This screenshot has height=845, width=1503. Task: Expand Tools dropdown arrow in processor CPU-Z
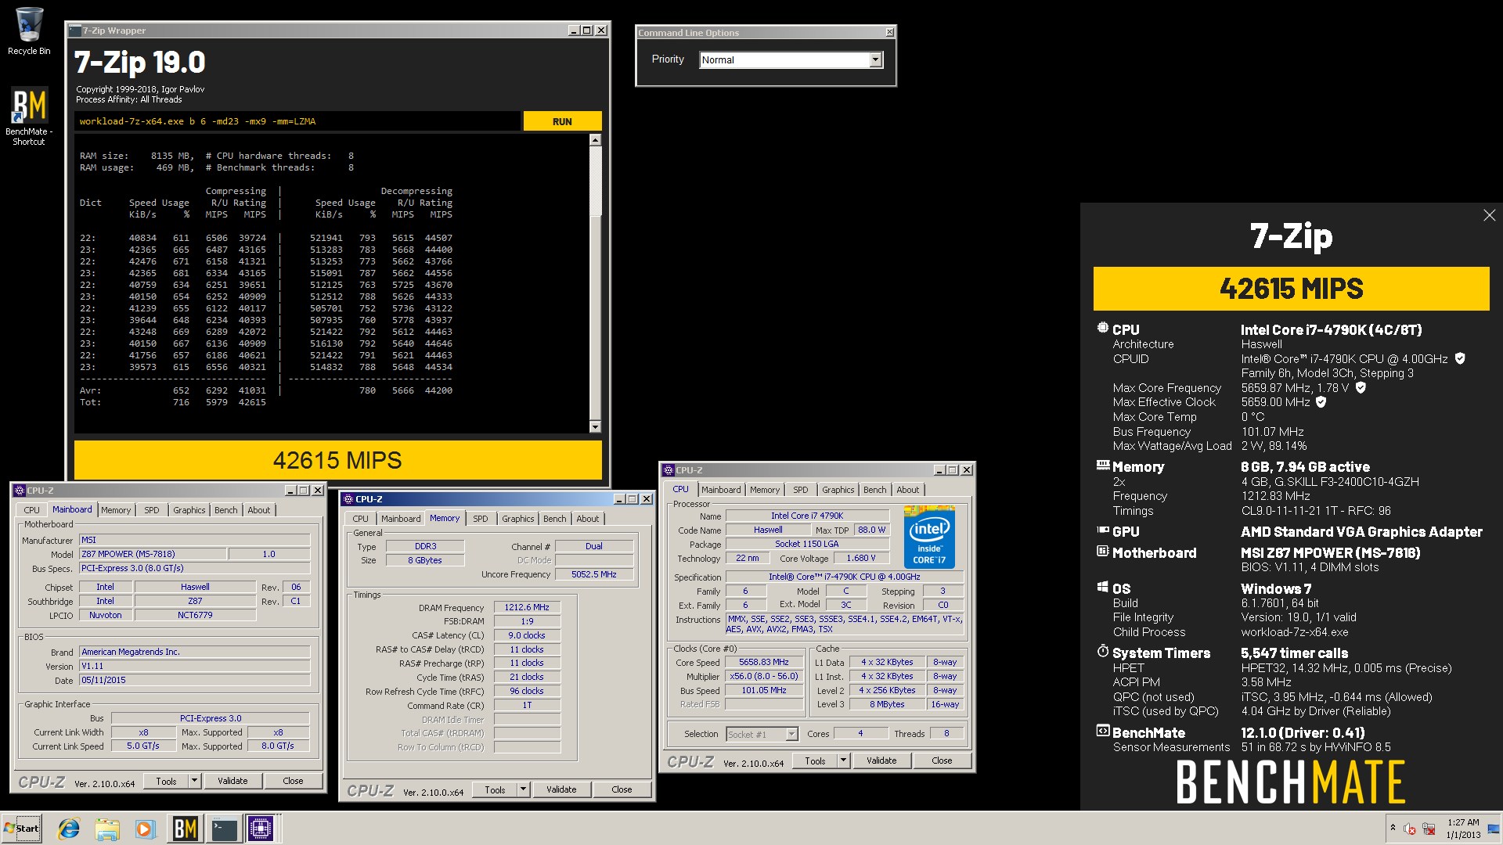844,760
